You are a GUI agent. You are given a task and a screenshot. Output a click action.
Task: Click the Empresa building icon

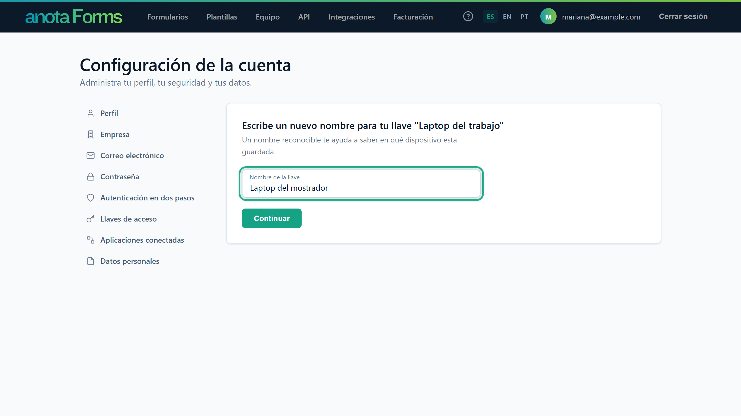pos(91,134)
